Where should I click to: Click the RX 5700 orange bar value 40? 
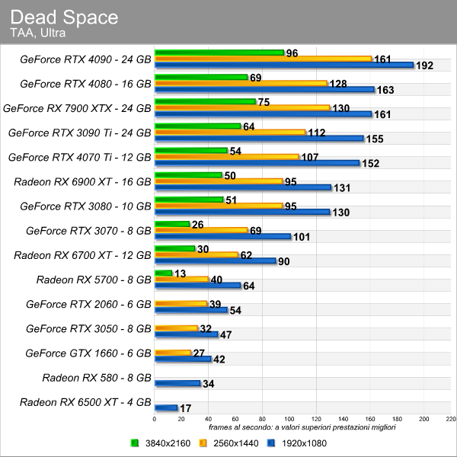click(216, 280)
